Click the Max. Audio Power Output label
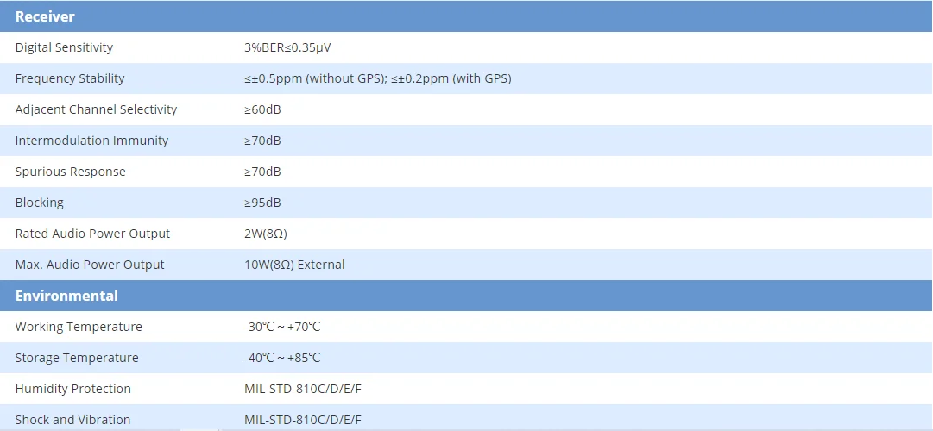The width and height of the screenshot is (933, 431). click(90, 265)
